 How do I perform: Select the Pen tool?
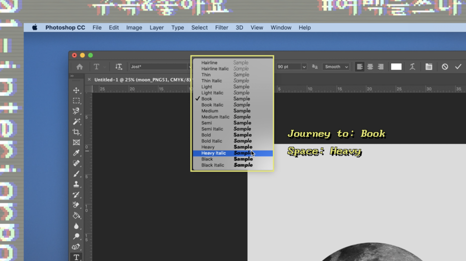tap(76, 247)
